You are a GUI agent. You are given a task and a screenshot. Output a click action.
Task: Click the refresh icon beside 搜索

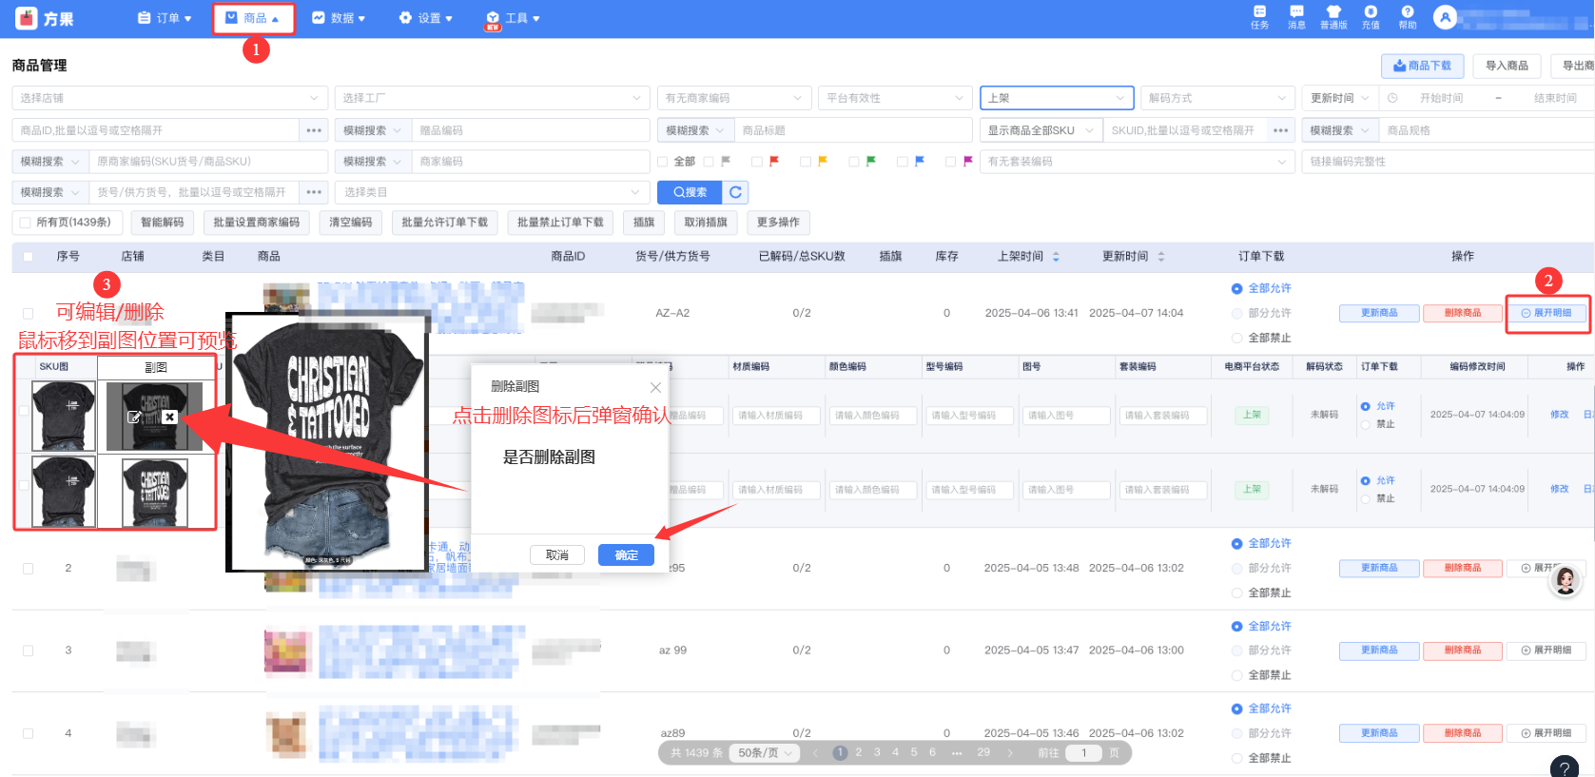click(x=735, y=192)
